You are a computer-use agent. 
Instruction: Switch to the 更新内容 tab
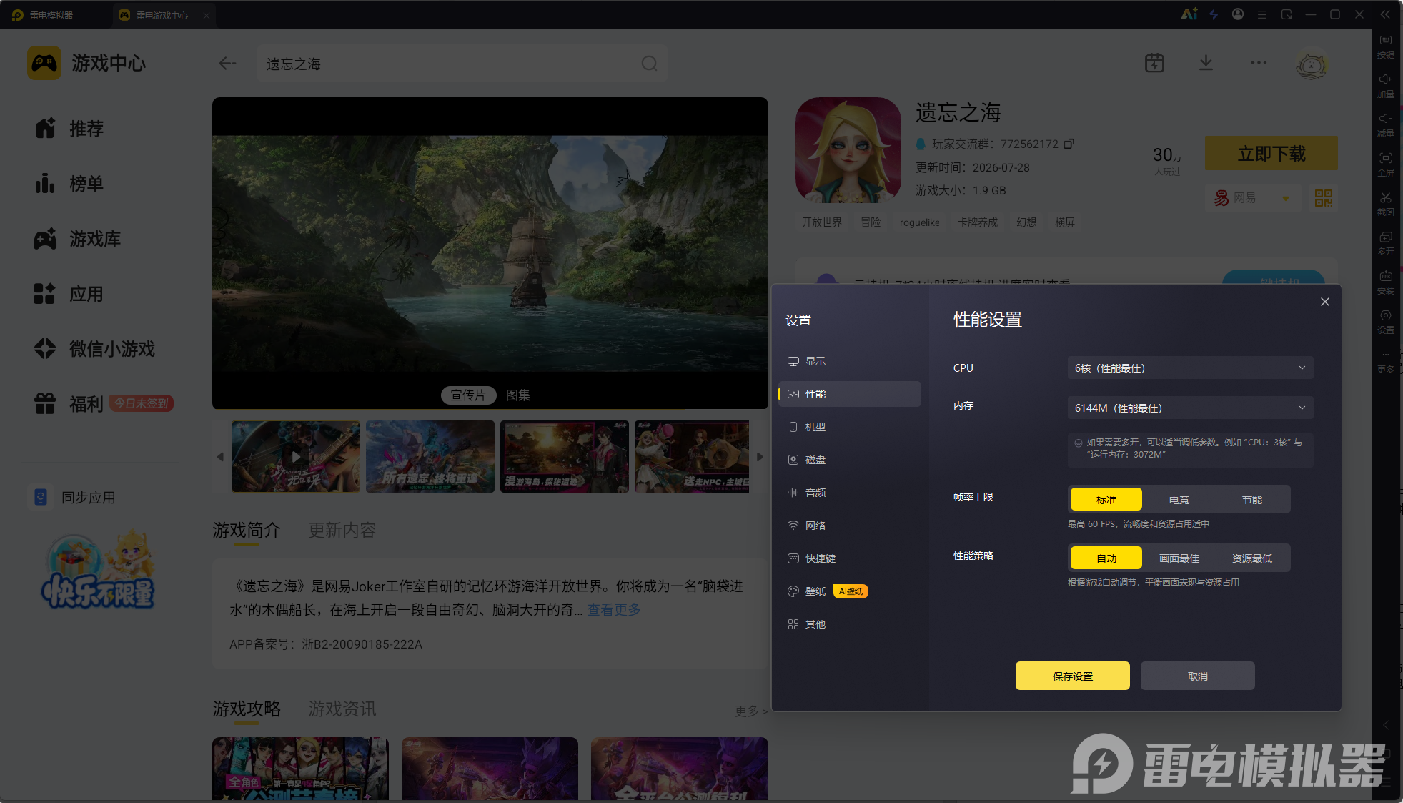point(342,531)
